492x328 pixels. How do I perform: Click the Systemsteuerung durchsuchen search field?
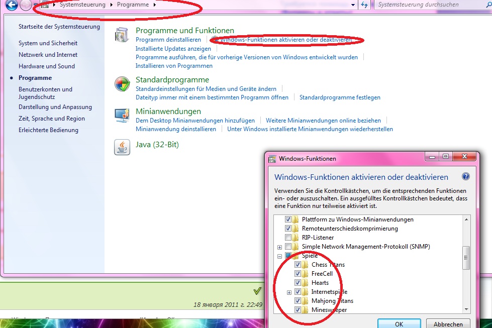tap(427, 5)
